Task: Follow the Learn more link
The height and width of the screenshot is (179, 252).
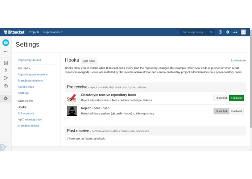Action: coord(238,61)
